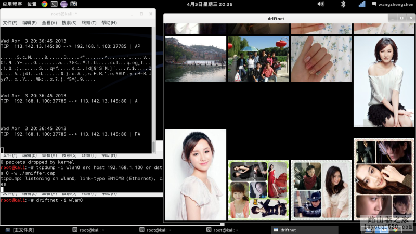
Task: Maximize the root@kali terminal window
Action: tap(141, 14)
